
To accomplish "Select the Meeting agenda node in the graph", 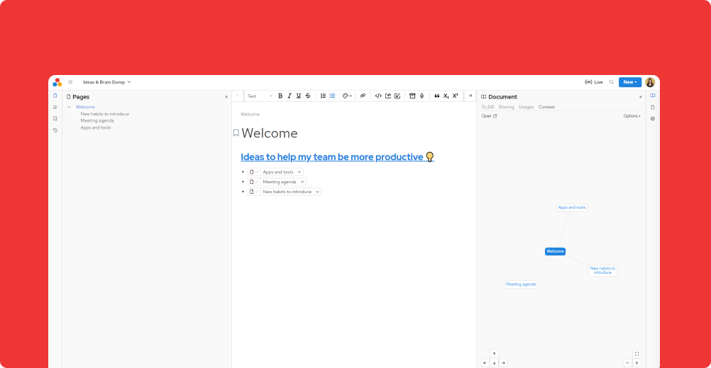I will (x=521, y=284).
